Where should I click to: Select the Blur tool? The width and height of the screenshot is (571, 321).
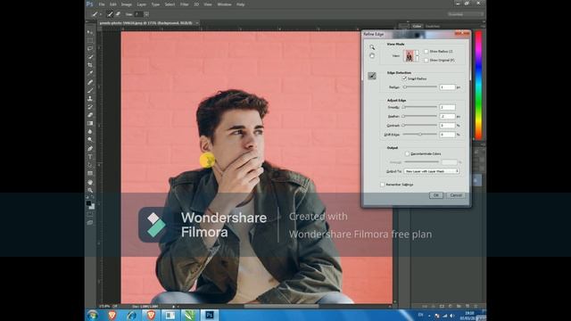pos(90,132)
